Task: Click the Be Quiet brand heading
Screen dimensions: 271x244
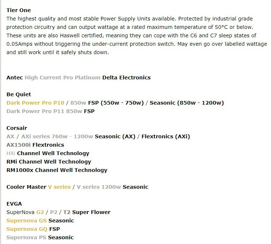Action: click(19, 94)
